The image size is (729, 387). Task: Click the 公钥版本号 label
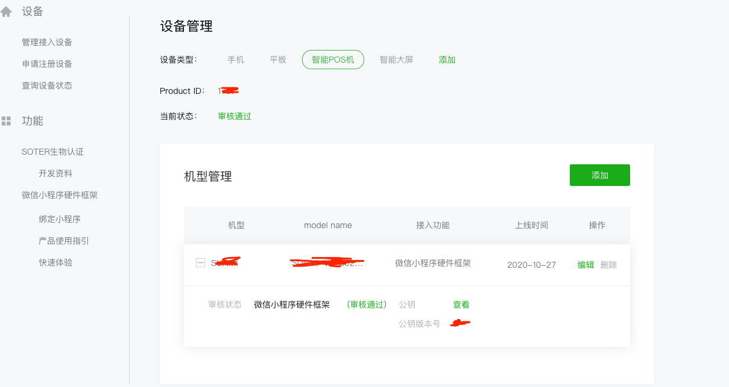[420, 324]
